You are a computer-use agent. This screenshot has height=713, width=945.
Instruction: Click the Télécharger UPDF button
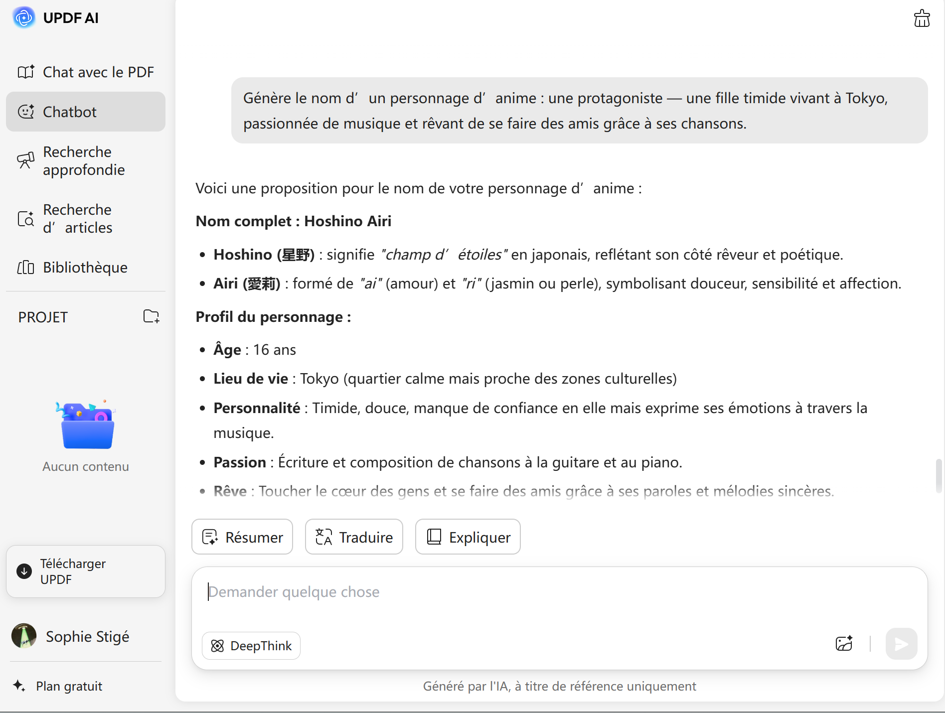click(x=86, y=571)
